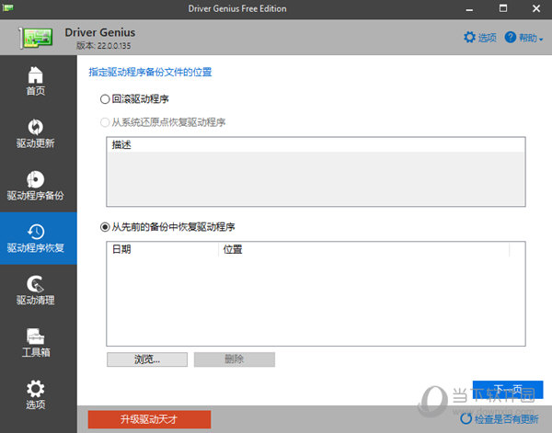Open the 帮助 help dropdown menu
Screen dimensions: 552x433
click(x=523, y=38)
